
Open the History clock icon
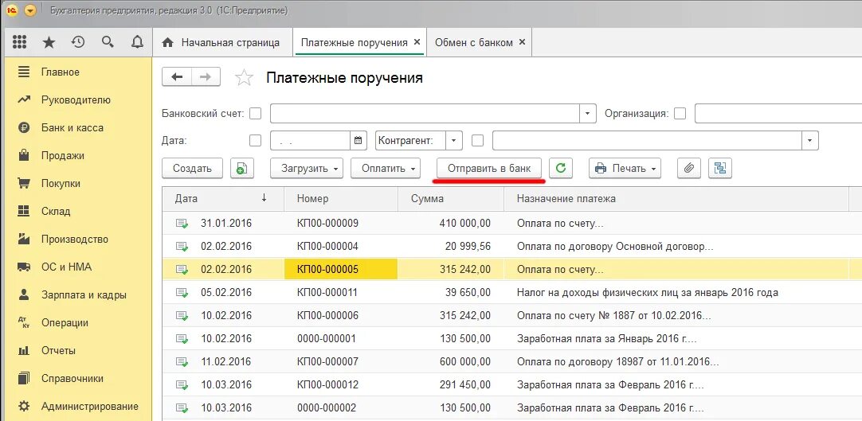pos(78,42)
